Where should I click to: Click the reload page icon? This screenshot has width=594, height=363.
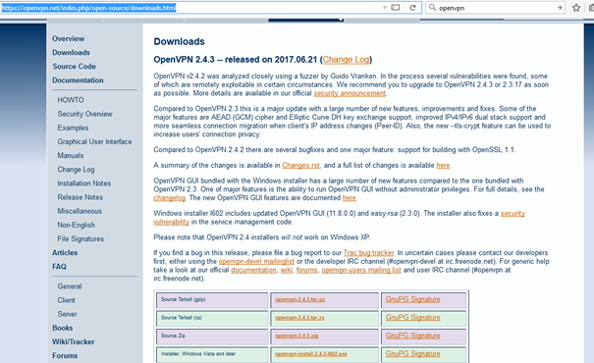click(x=413, y=8)
